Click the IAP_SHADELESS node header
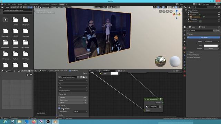 (x=153, y=99)
